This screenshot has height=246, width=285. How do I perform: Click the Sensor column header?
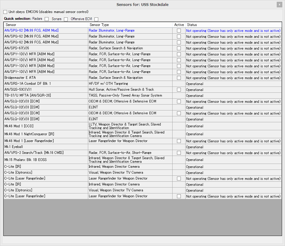46,25
